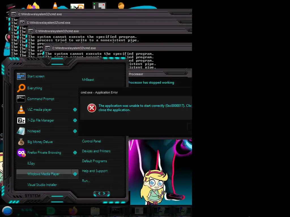Click the left arrow at start menu bottom
Screen dimensions: 290x217
pos(99,193)
